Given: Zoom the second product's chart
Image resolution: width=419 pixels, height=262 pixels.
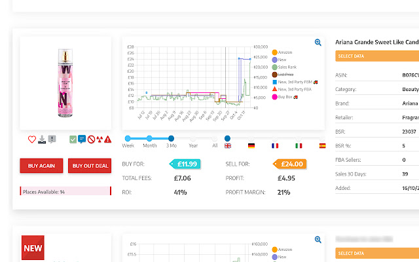Looking at the screenshot, I should click(x=318, y=240).
